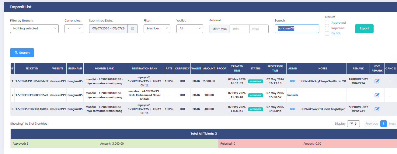Click the Total All Tickets: 3 bar
The image size is (397, 154).
(x=204, y=134)
